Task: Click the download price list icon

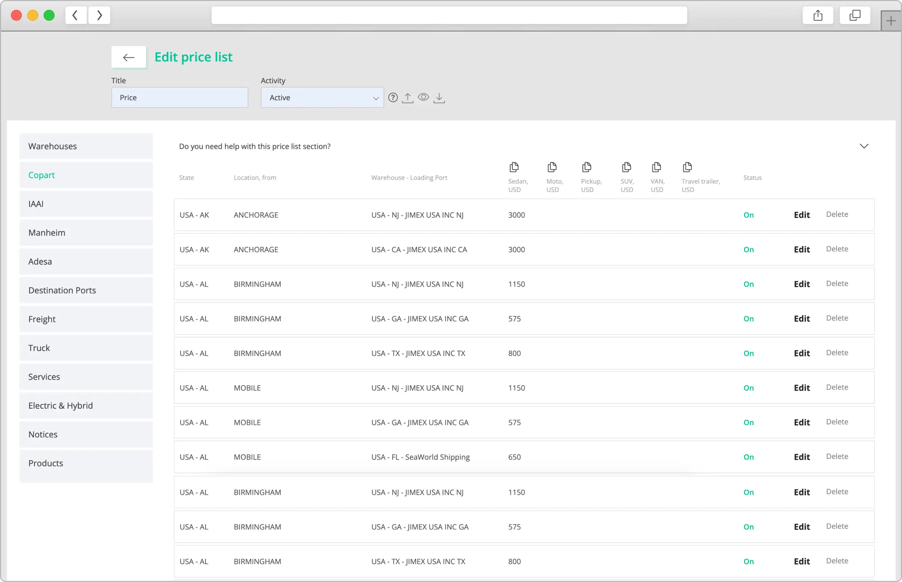Action: point(439,98)
